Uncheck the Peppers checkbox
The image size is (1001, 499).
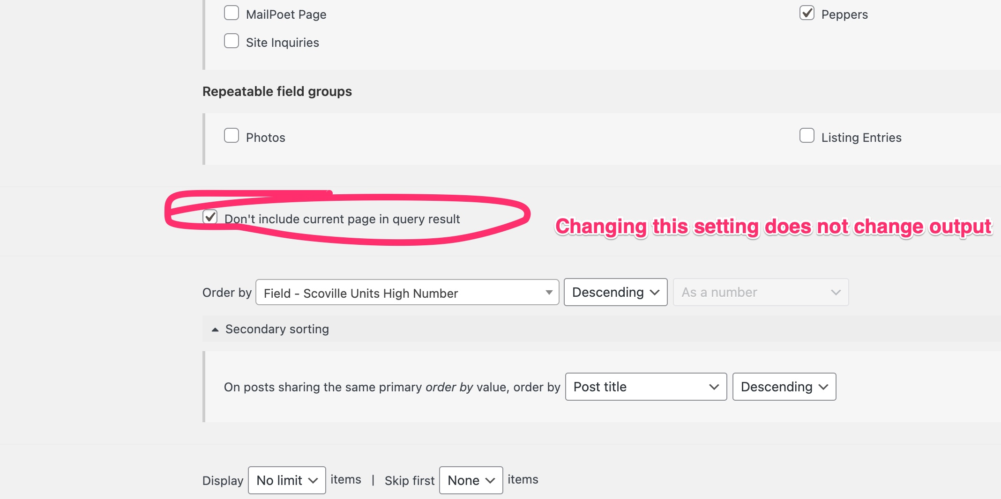[x=807, y=13]
